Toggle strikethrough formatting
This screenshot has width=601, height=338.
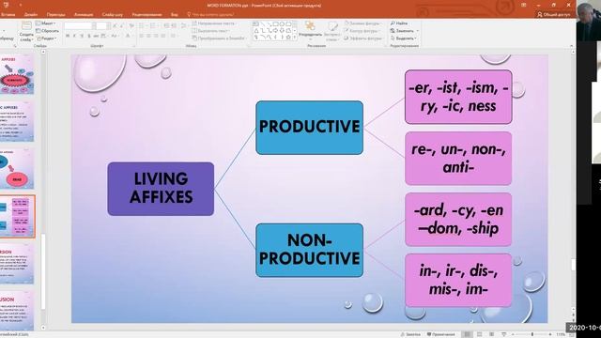click(x=96, y=36)
